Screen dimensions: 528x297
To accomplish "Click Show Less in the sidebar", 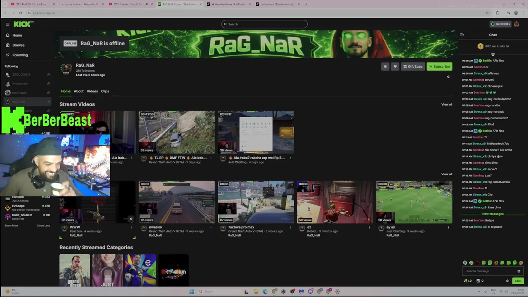I will [x=43, y=226].
